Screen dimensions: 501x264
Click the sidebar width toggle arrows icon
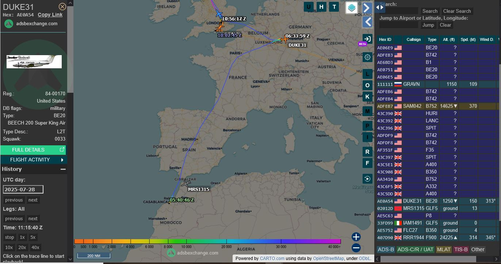tap(380, 7)
